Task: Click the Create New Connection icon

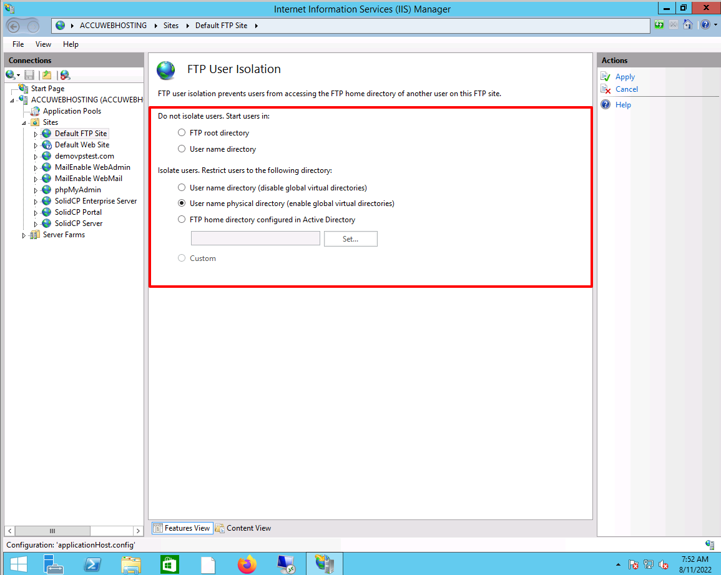Action: point(11,74)
